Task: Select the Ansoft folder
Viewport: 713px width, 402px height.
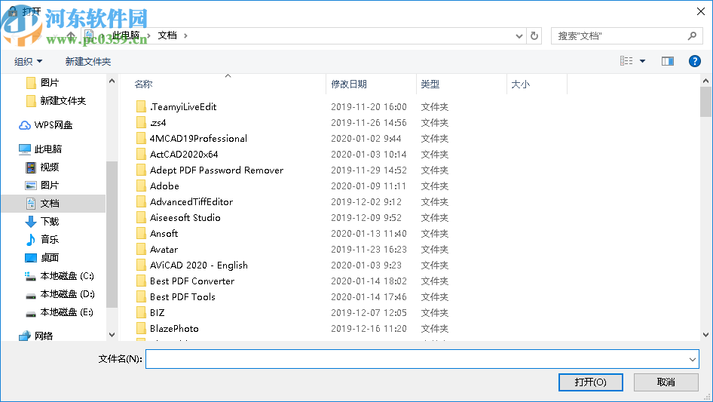Action: pos(164,234)
